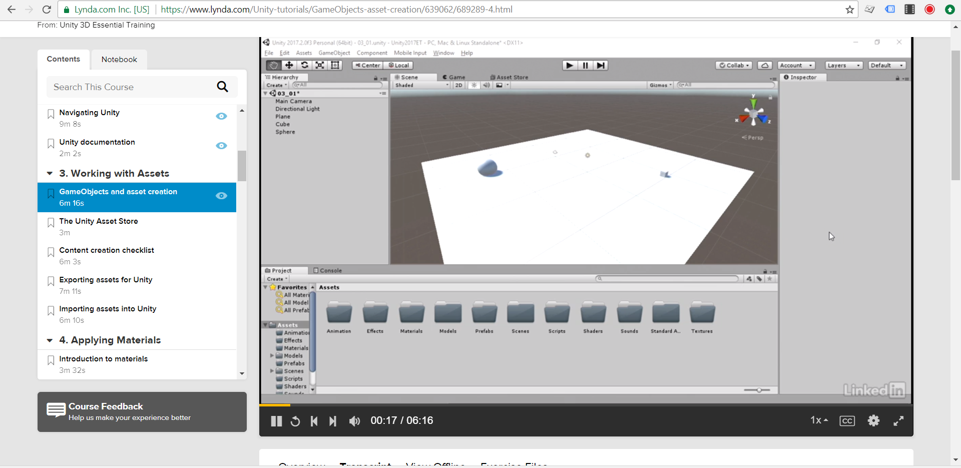Open Unity Component menu
961x468 pixels.
(x=372, y=53)
